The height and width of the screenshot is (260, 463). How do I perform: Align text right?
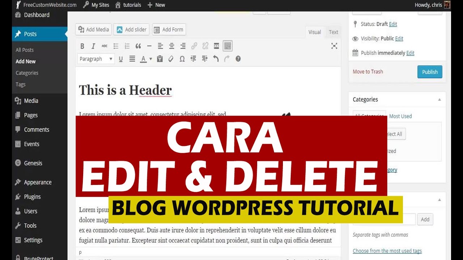pos(183,46)
